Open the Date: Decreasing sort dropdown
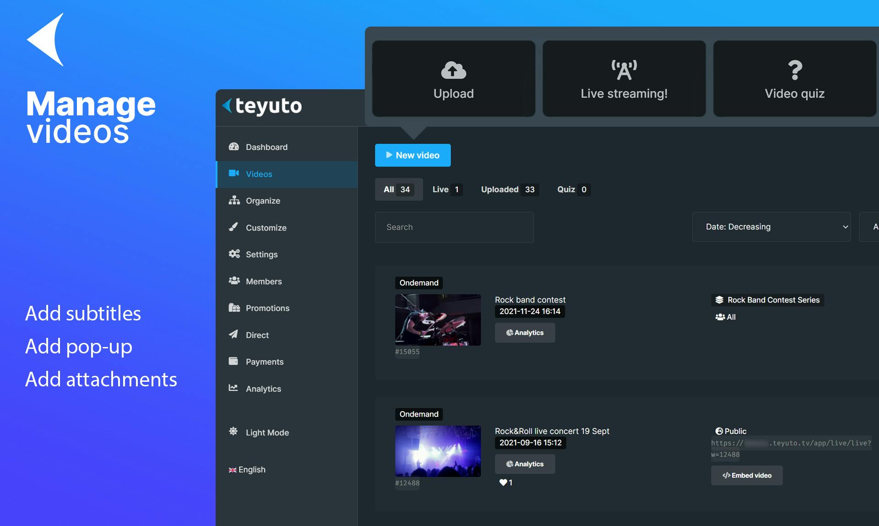879x526 pixels. (771, 227)
